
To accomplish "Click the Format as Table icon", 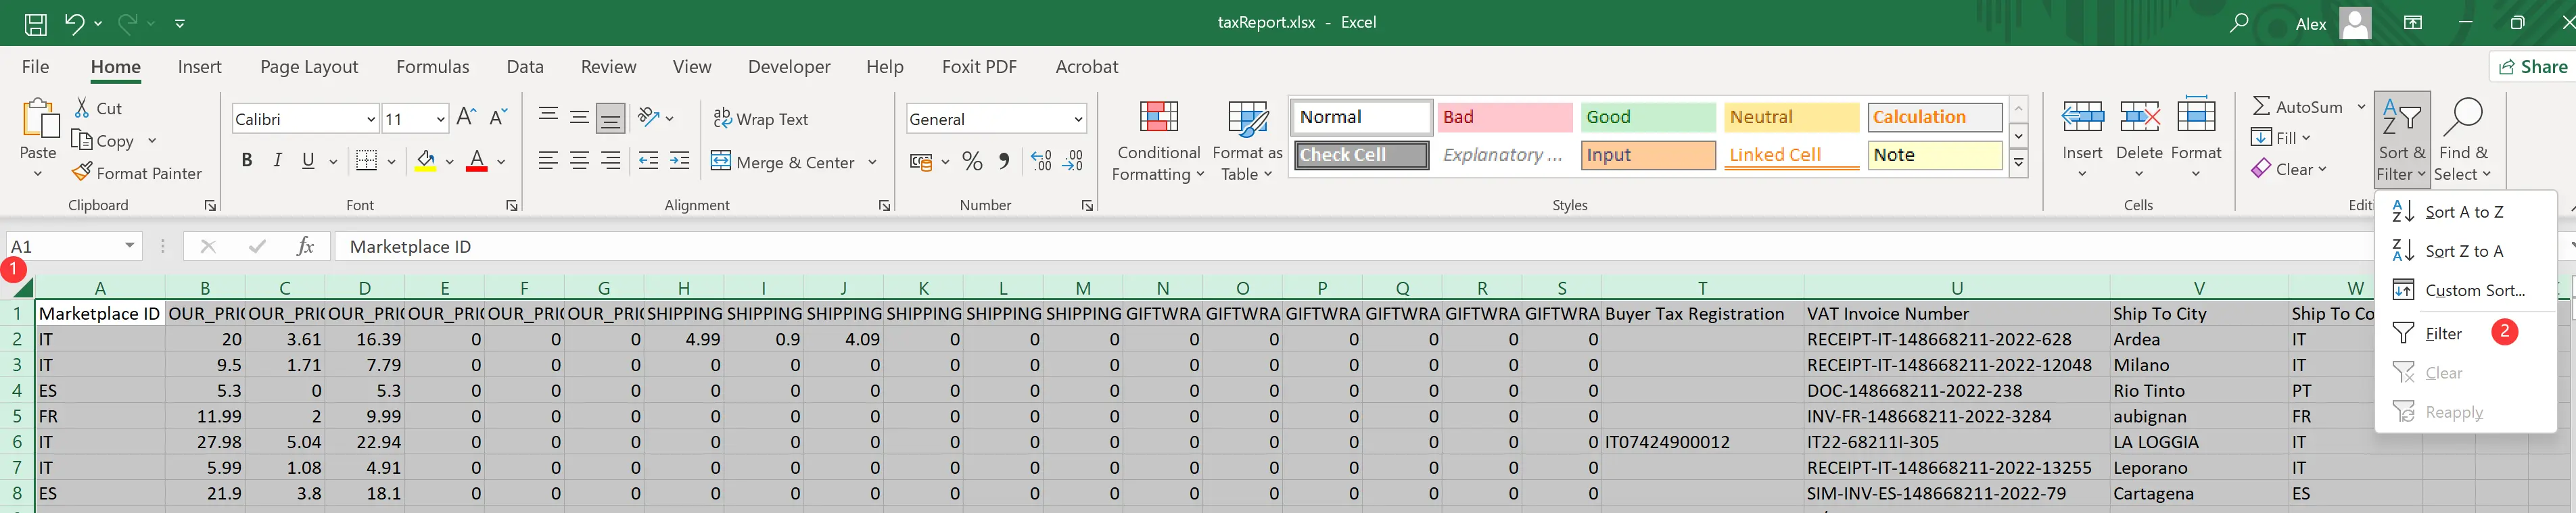I will tap(1246, 119).
